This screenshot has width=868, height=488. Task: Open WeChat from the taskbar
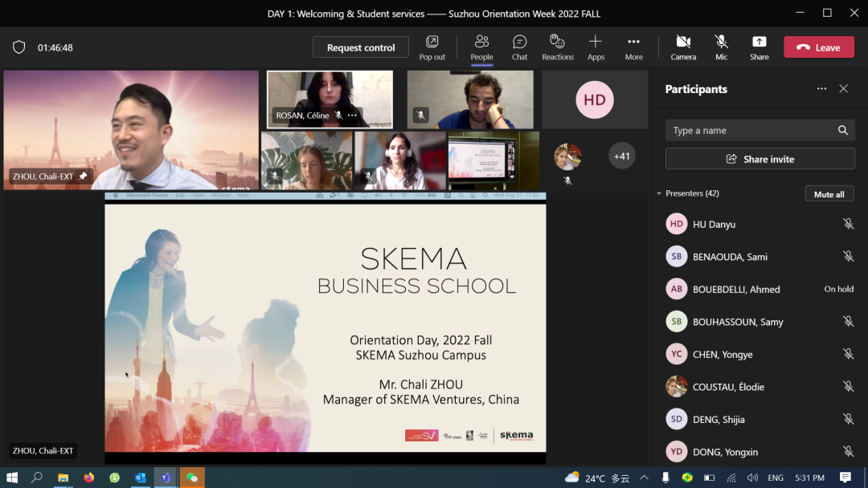pos(192,478)
